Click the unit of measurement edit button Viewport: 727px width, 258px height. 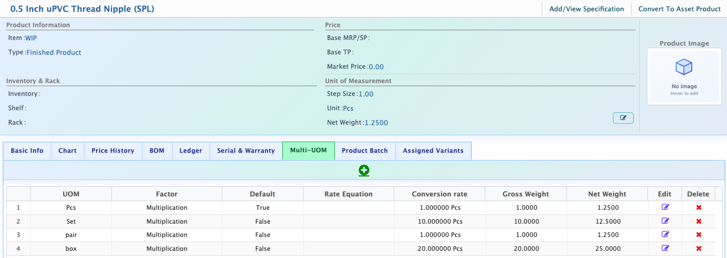(623, 118)
